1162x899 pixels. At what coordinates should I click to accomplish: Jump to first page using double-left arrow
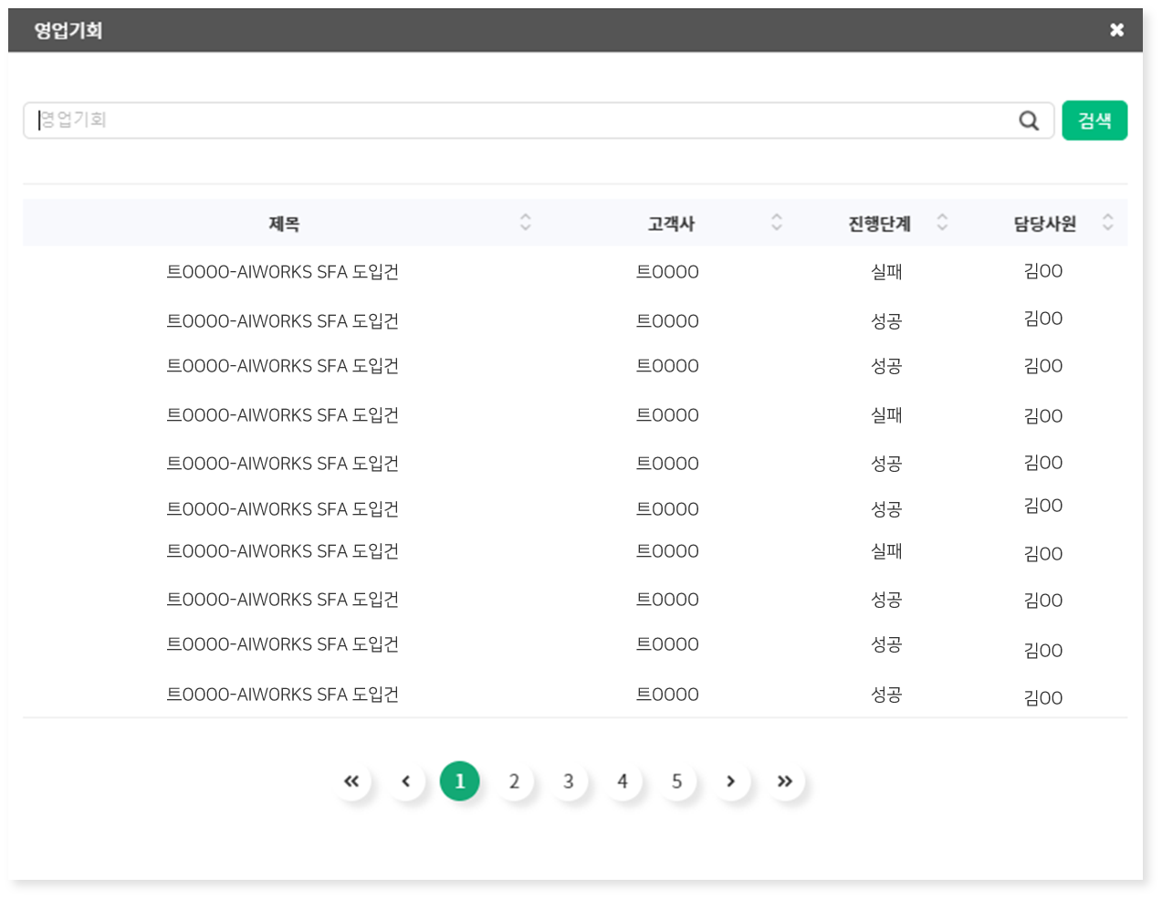pyautogui.click(x=351, y=781)
